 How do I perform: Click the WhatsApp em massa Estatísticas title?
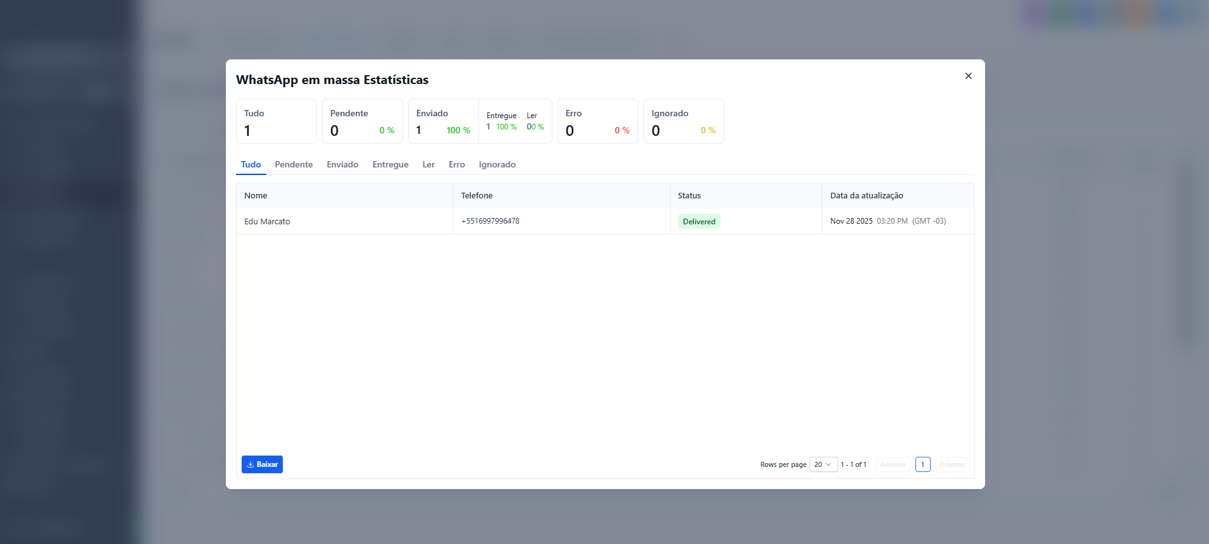(332, 80)
